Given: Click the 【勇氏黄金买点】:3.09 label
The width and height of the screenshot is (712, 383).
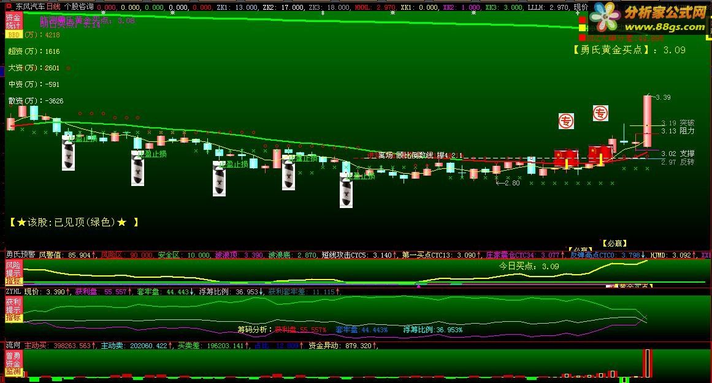Looking at the screenshot, I should point(629,50).
